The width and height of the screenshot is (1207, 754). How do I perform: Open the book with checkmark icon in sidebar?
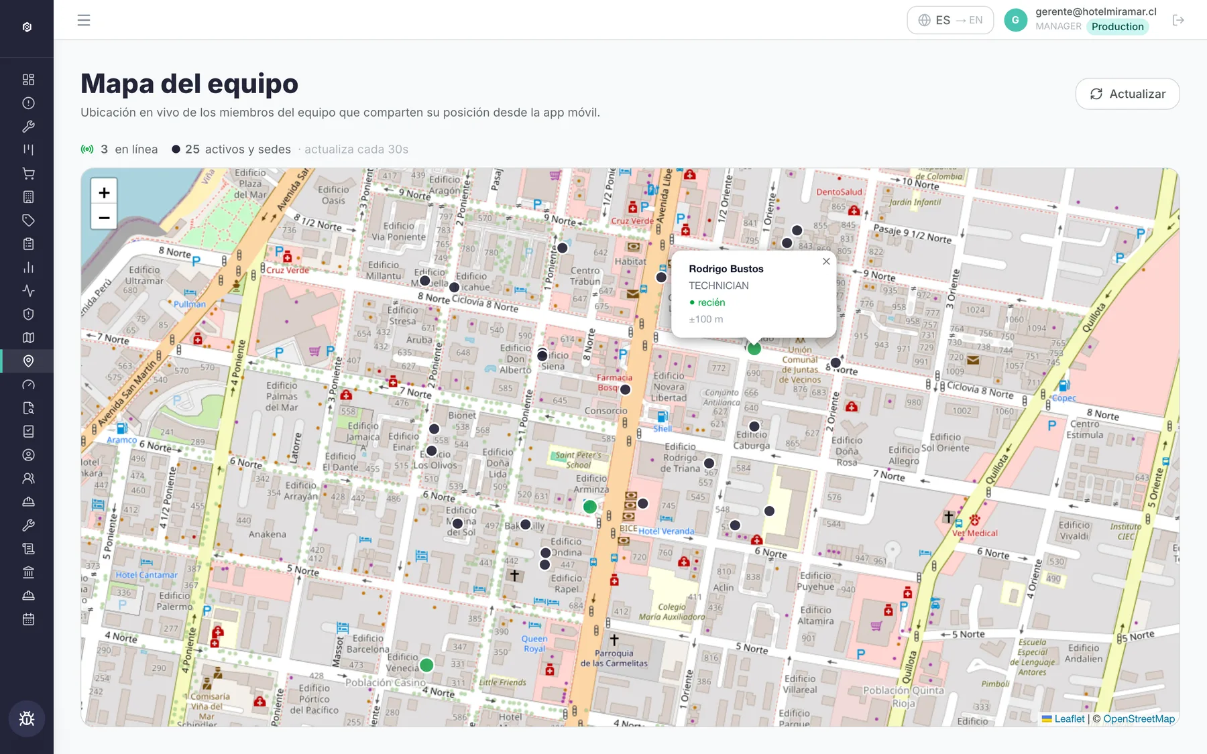[x=28, y=432]
